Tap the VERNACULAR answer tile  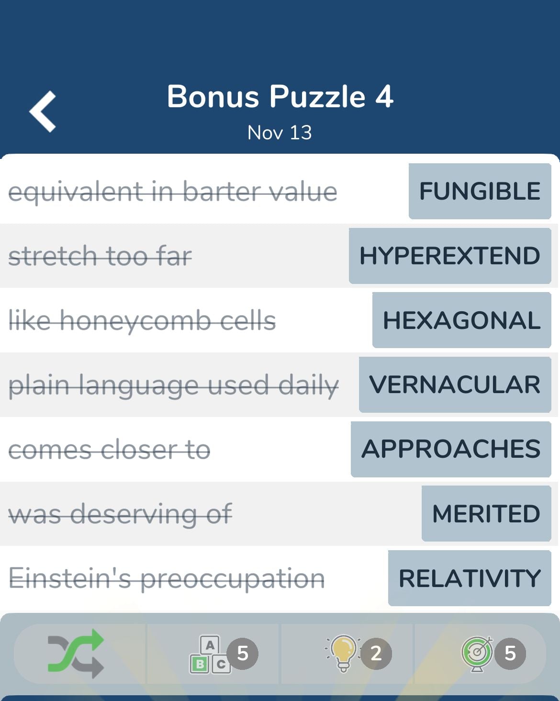455,384
